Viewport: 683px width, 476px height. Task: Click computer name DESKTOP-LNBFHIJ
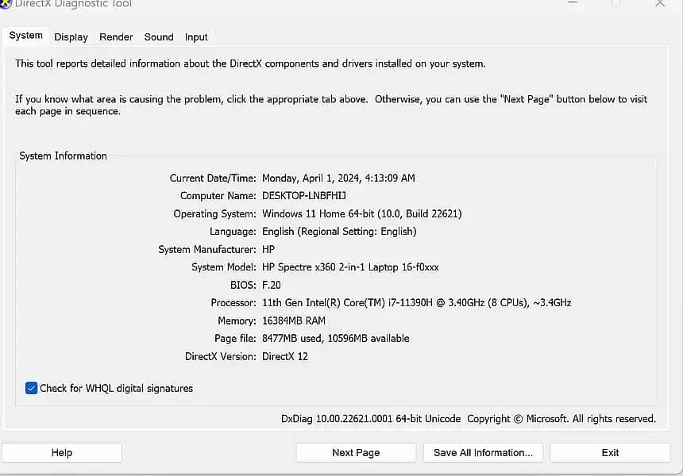pyautogui.click(x=304, y=196)
